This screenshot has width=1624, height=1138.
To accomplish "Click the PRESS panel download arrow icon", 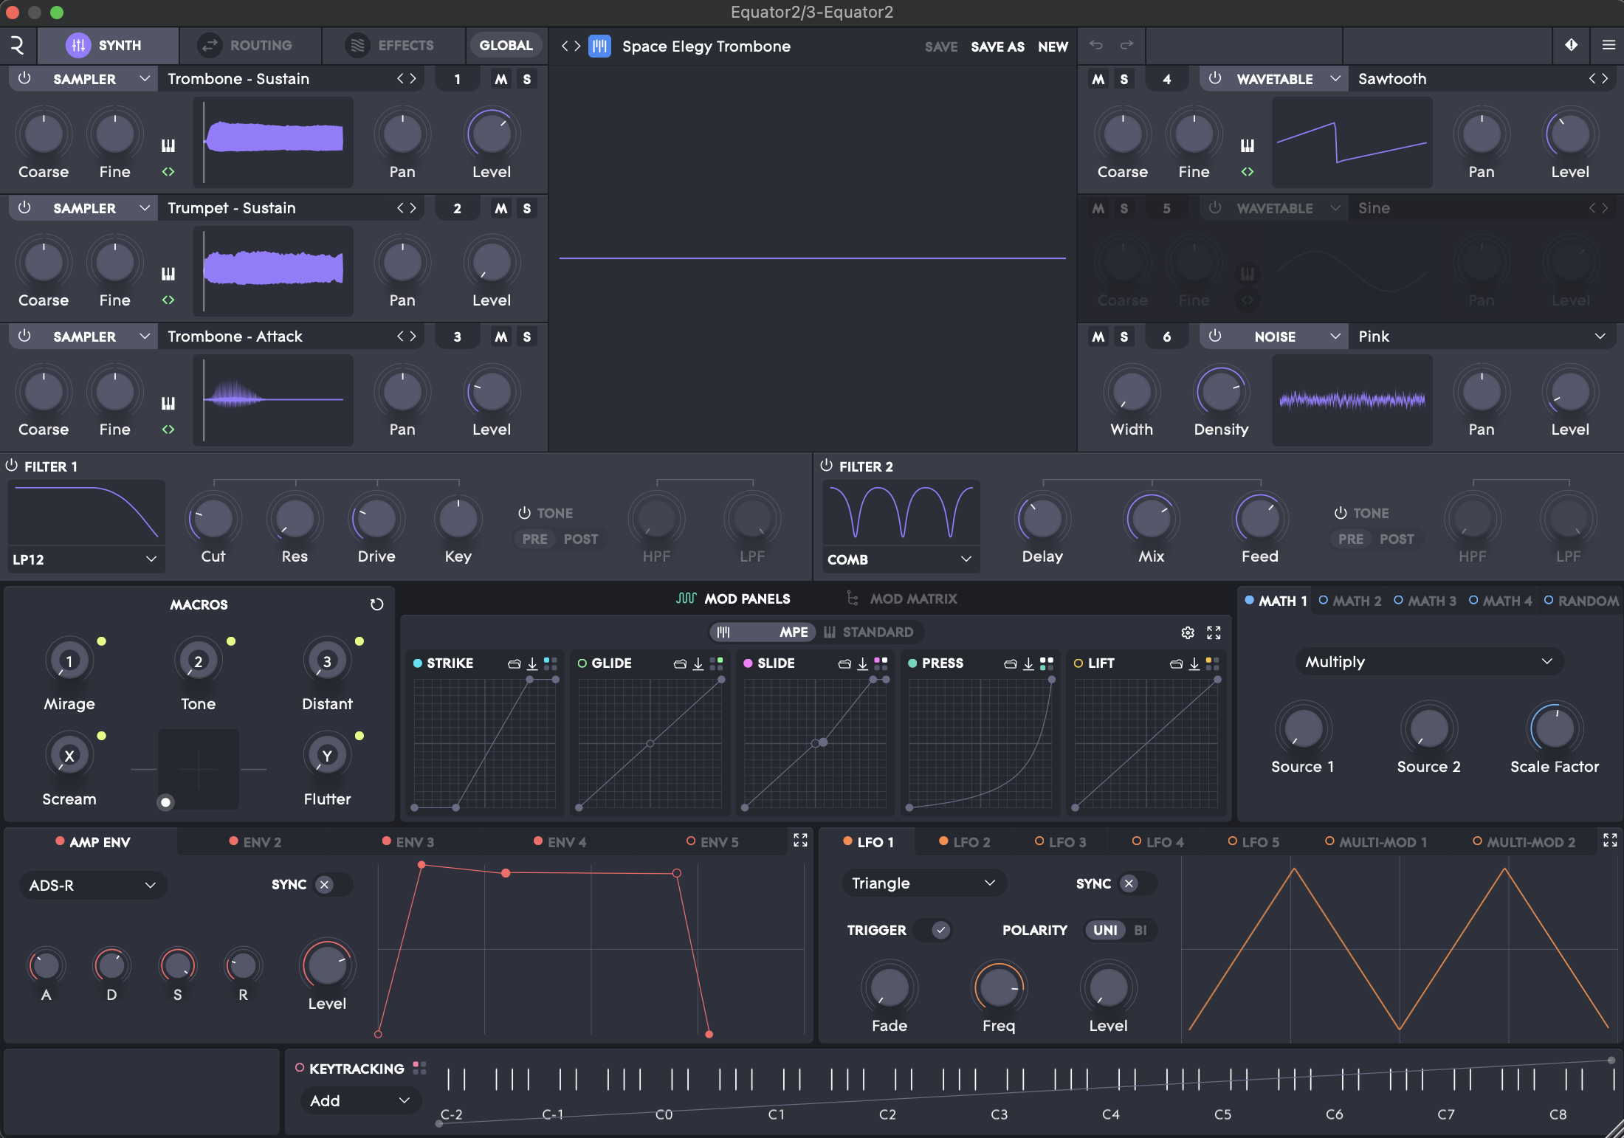I will [x=1028, y=663].
